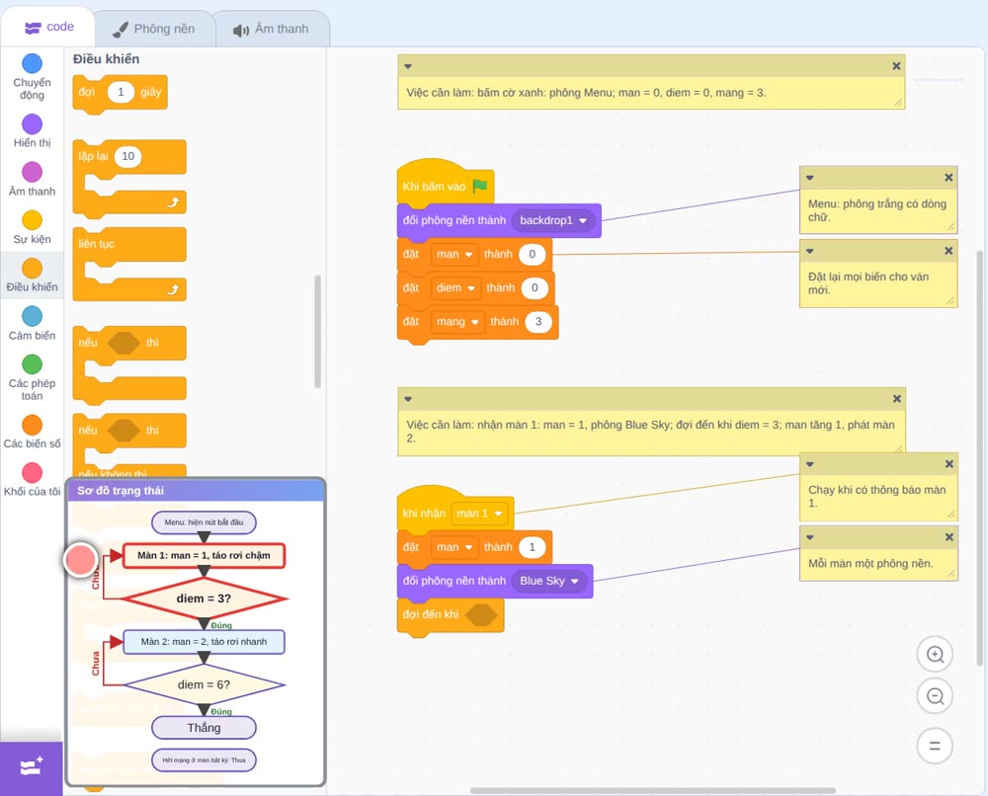This screenshot has width=988, height=796.
Task: Open the Các biến số category
Action: 32,432
